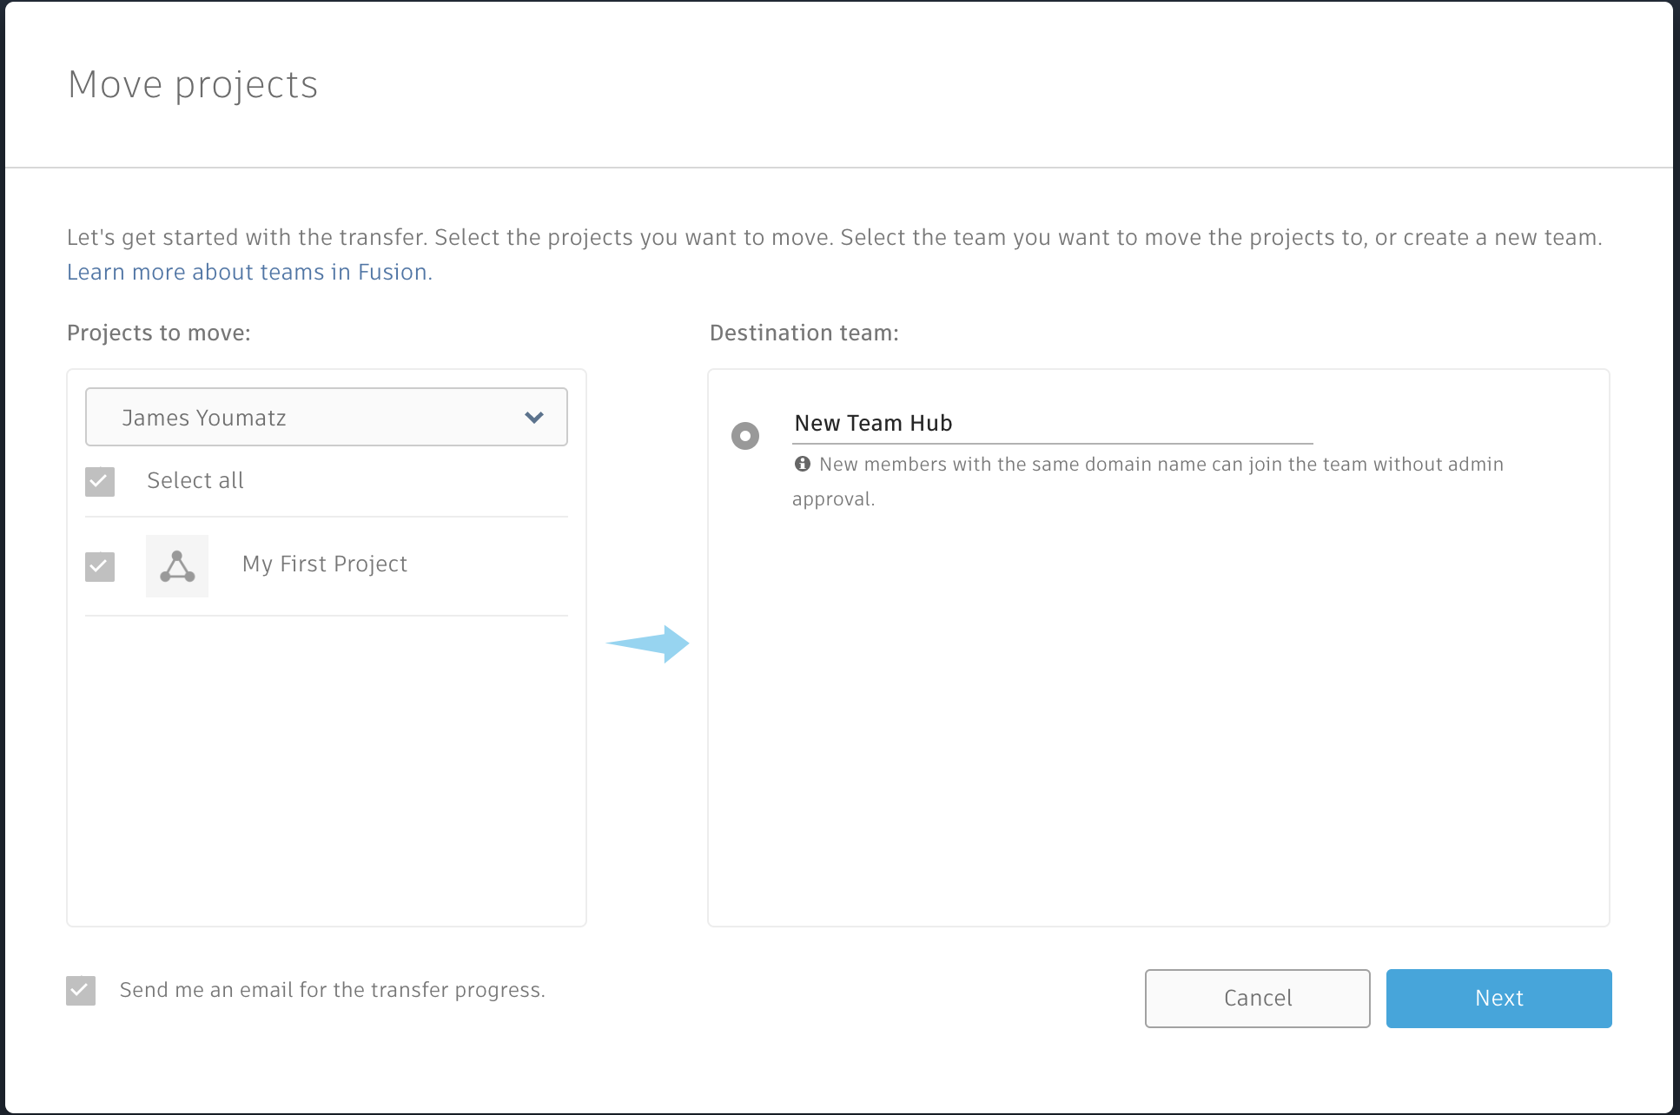Select the New Team Hub radio button
Image resolution: width=1680 pixels, height=1115 pixels.
point(745,435)
